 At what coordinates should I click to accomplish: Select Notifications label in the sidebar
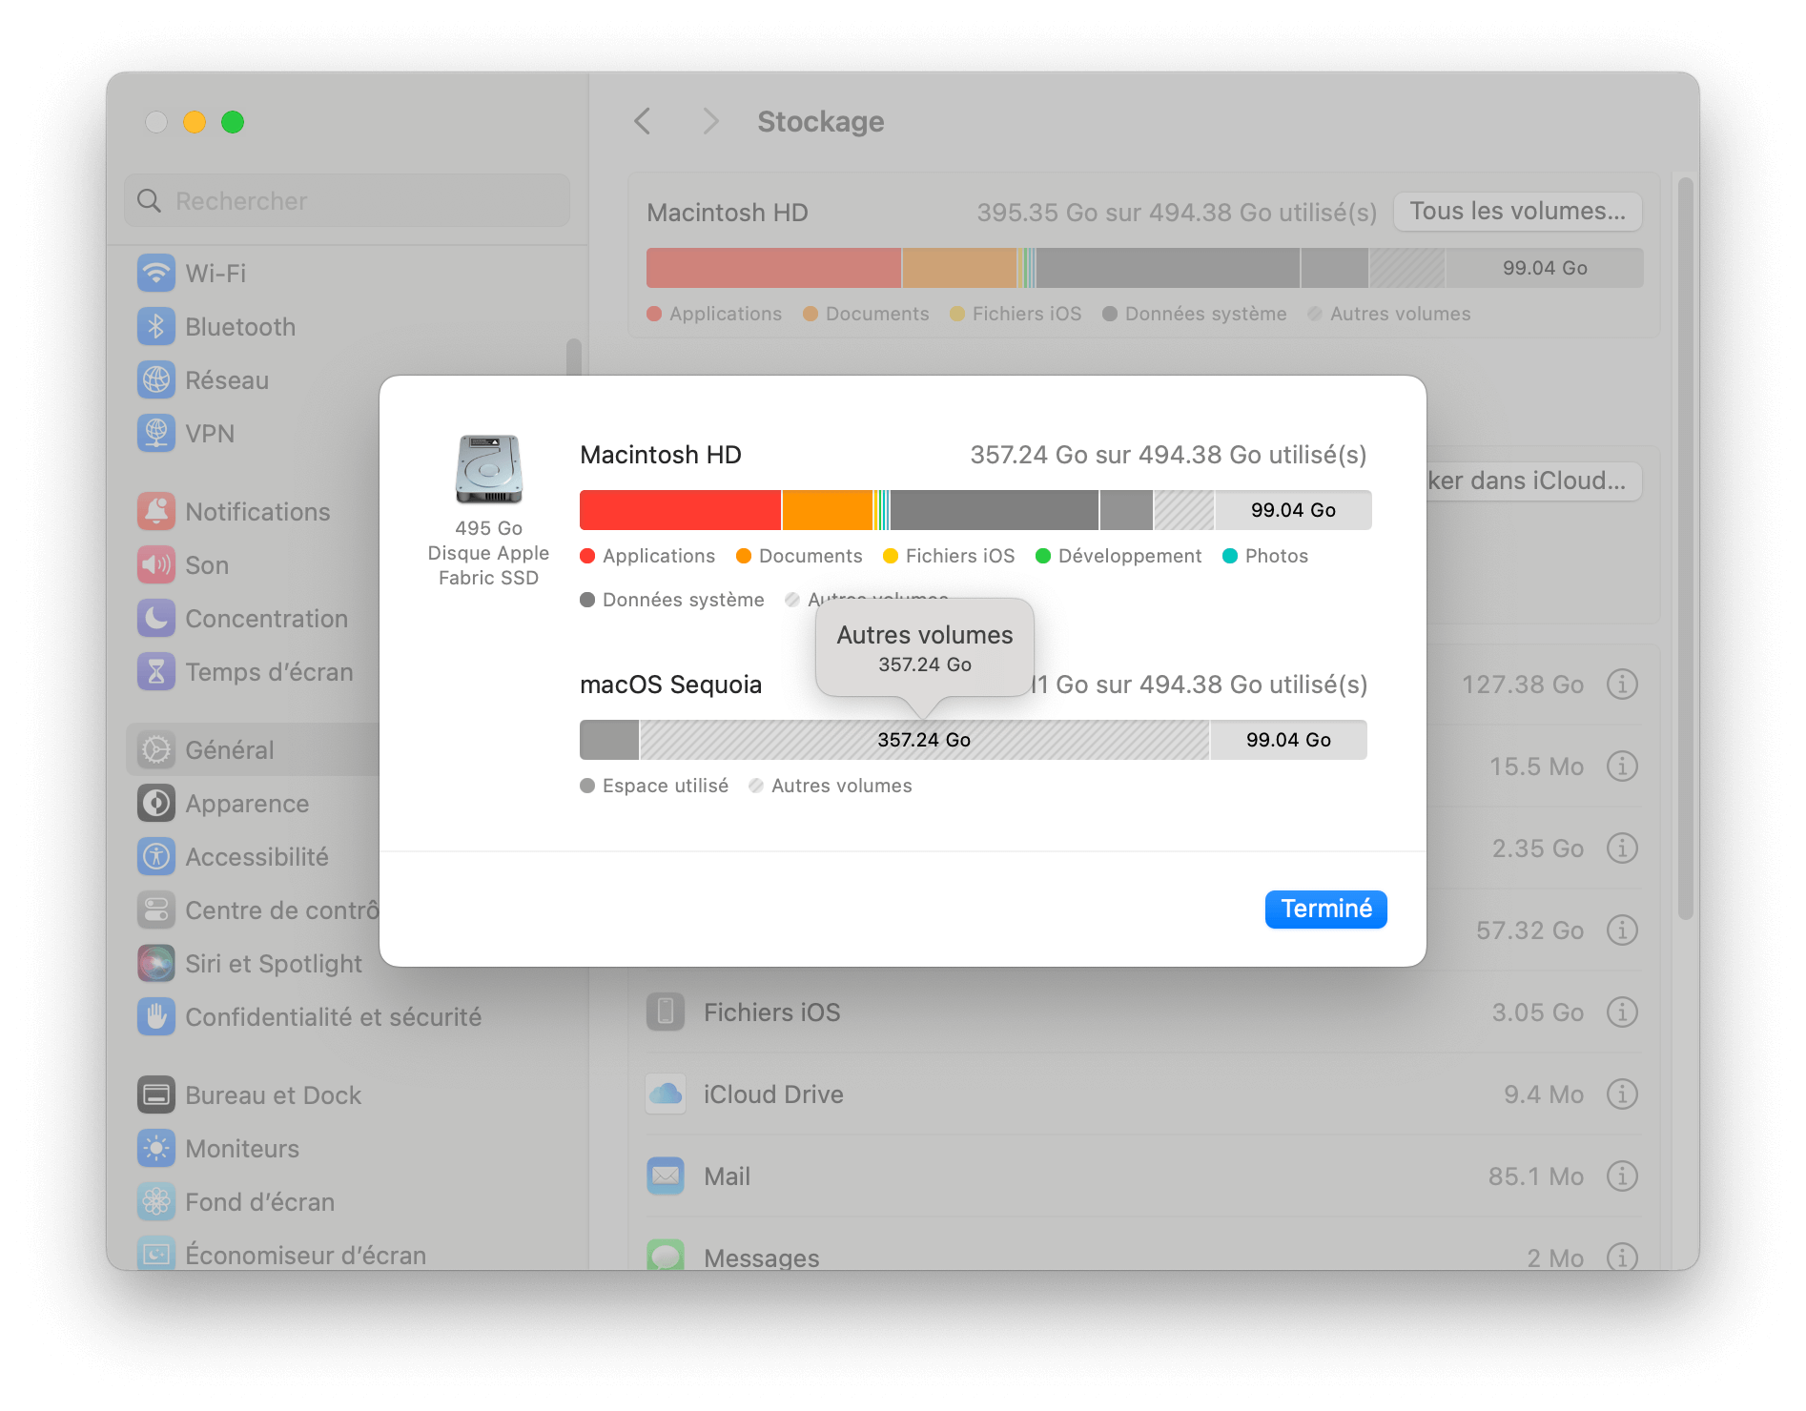(x=257, y=512)
